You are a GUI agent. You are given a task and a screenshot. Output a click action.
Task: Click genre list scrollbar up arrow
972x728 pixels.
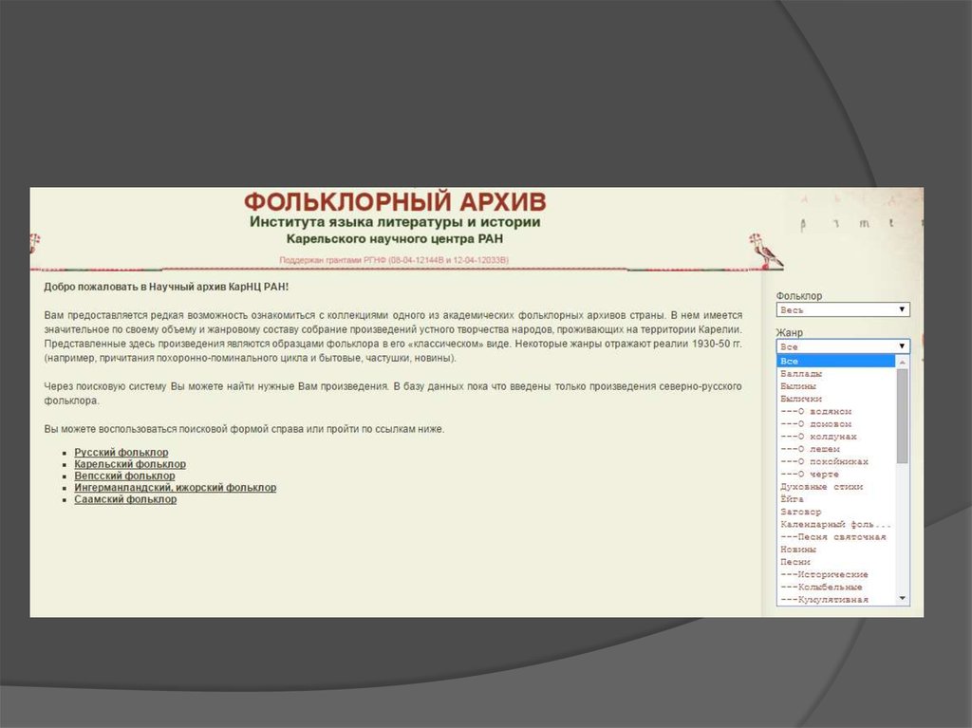(903, 362)
